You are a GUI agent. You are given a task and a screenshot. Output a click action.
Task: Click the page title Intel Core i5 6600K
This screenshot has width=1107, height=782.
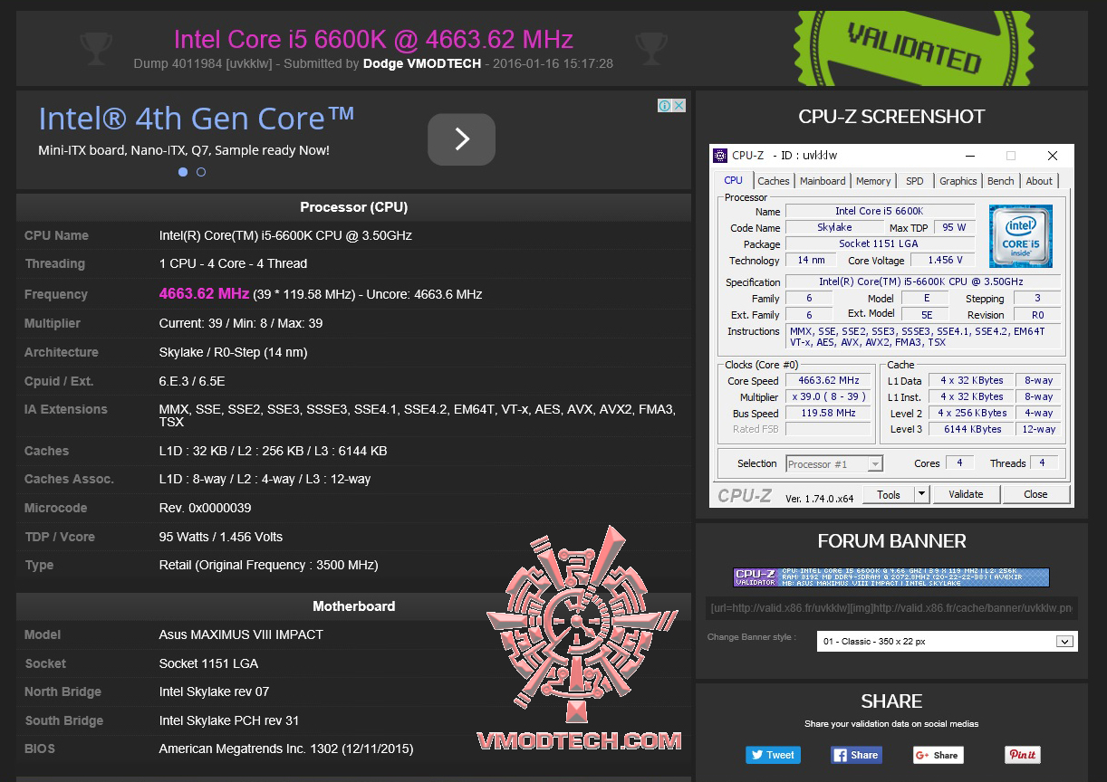tap(373, 39)
